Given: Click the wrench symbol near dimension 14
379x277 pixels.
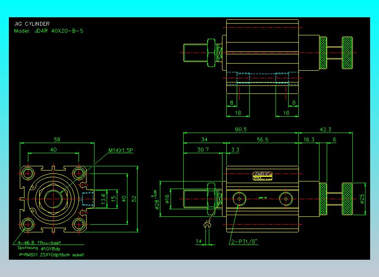Looking at the screenshot, I should pos(207,225).
